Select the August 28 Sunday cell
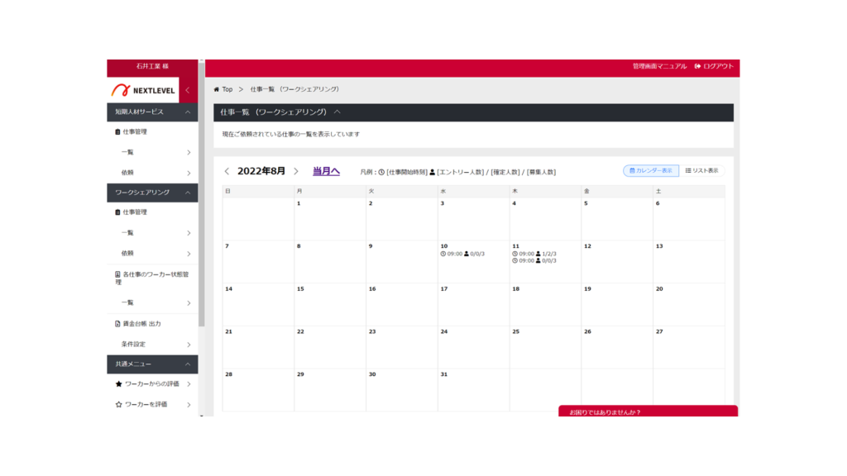Image resolution: width=847 pixels, height=476 pixels. click(258, 390)
